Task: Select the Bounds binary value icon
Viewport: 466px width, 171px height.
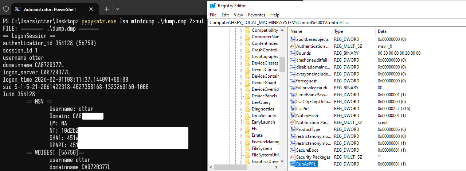Action: (293, 53)
